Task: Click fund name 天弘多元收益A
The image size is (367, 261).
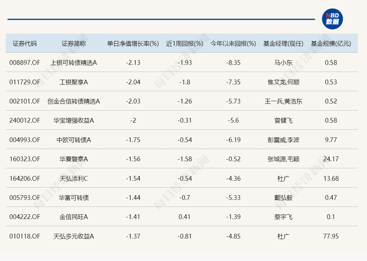Action: [74, 236]
